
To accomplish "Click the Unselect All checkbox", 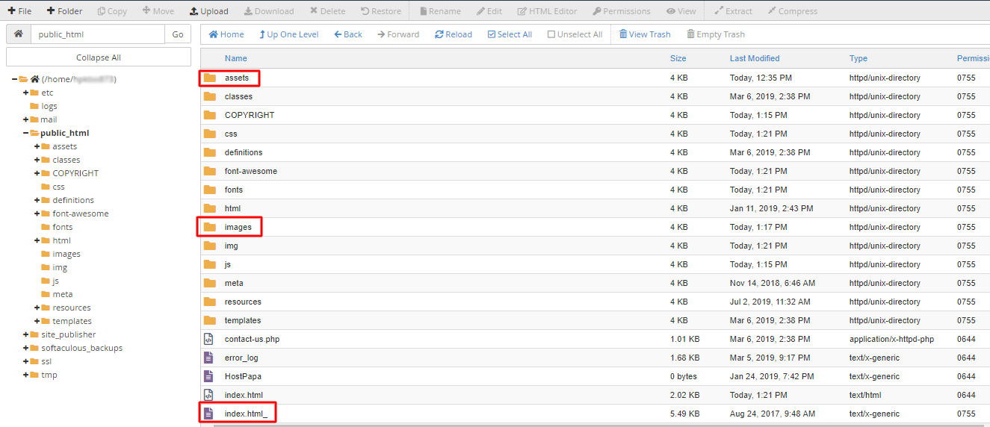I will click(551, 34).
